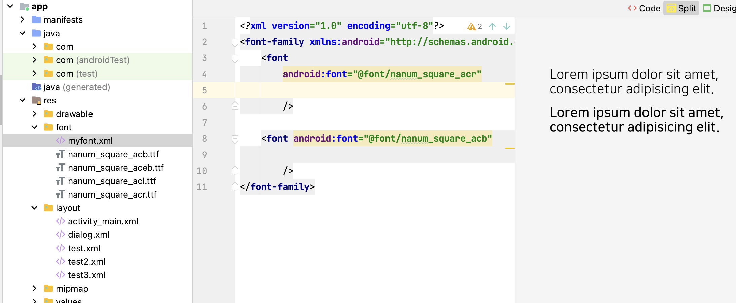The height and width of the screenshot is (303, 736).
Task: Click the test2.xml file icon
Action: (61, 261)
